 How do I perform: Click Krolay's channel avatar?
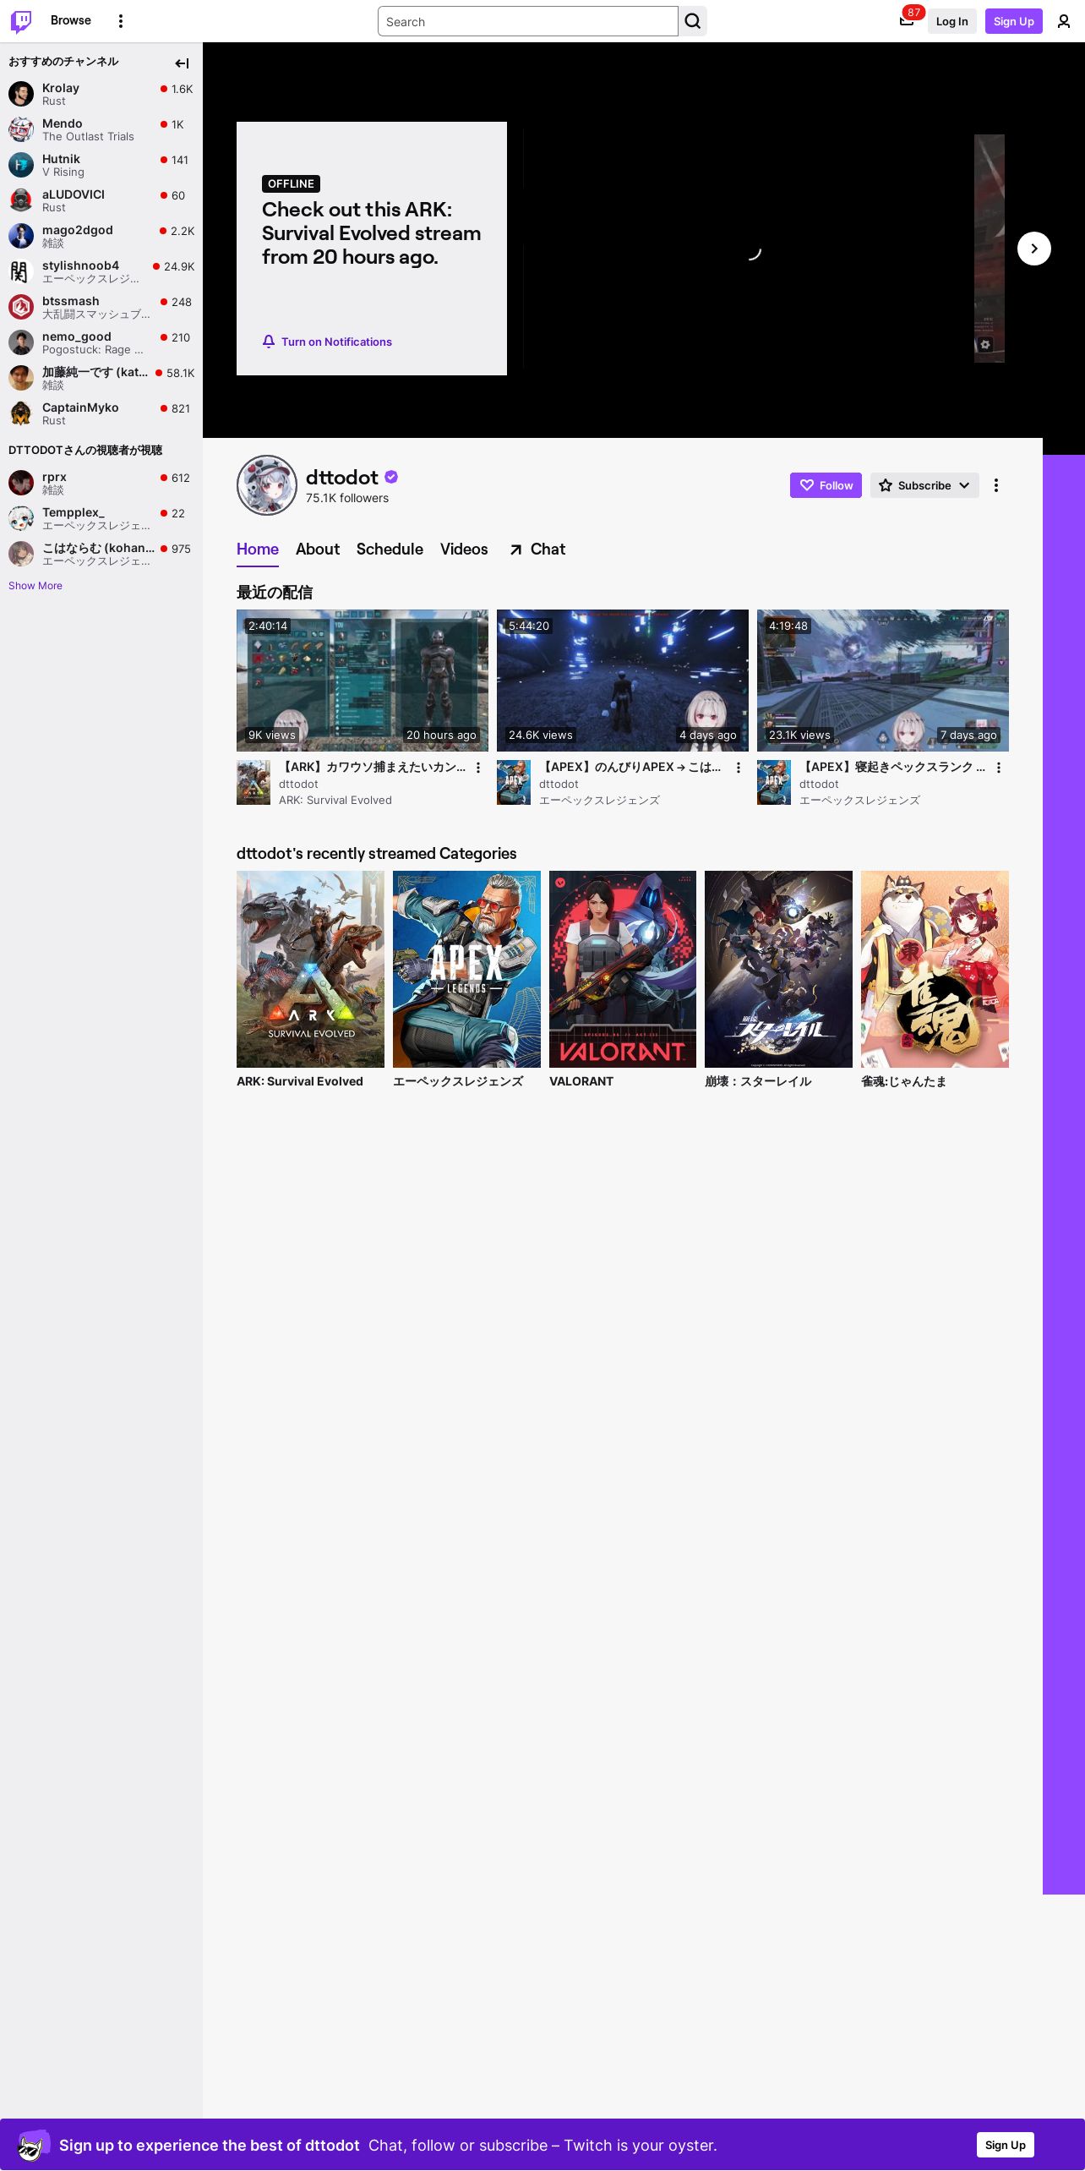pyautogui.click(x=21, y=94)
